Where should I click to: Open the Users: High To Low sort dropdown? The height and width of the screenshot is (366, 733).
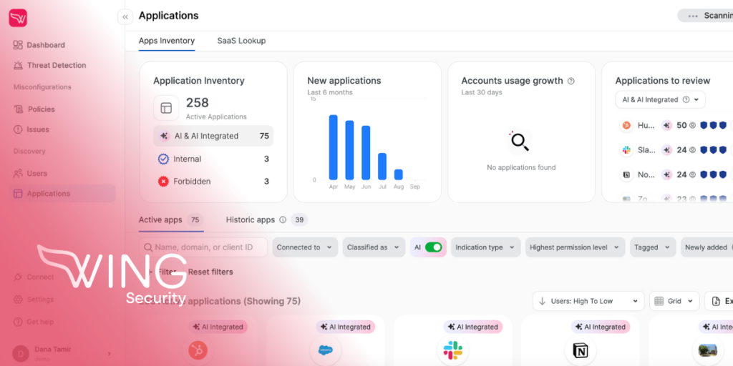[588, 301]
